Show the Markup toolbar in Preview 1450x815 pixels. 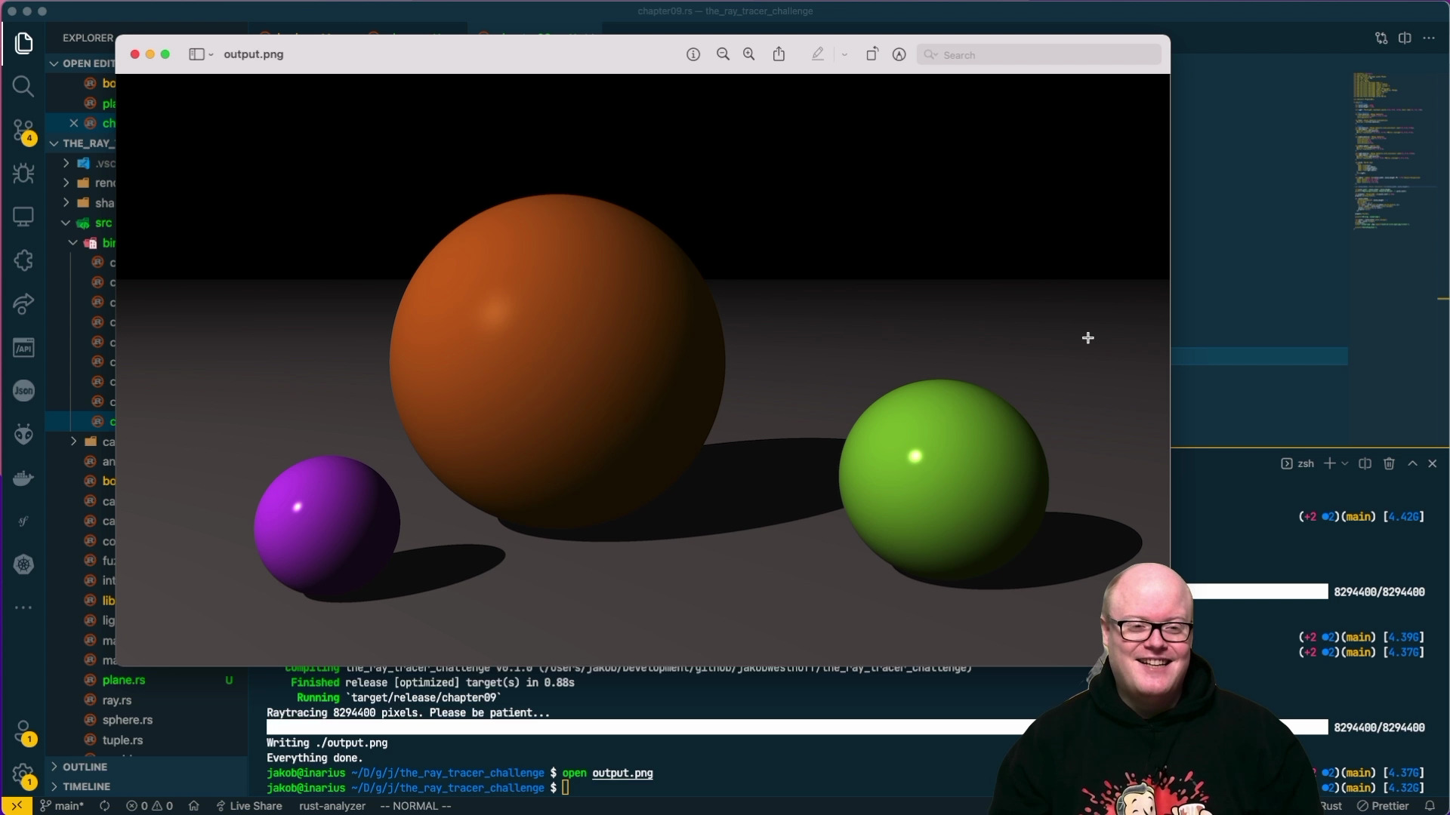tap(899, 54)
